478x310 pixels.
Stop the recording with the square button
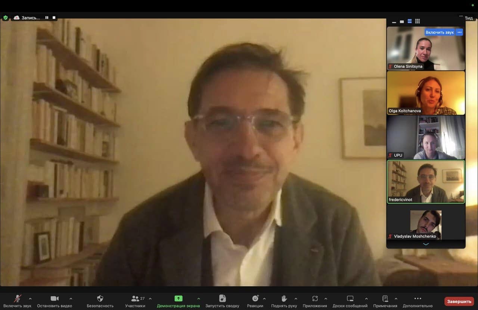pos(54,18)
